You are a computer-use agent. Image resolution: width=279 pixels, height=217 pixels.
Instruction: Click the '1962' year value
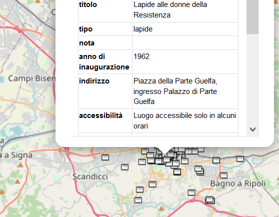tap(141, 56)
